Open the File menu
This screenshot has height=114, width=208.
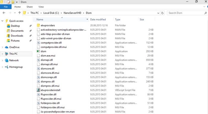pos(6,7)
